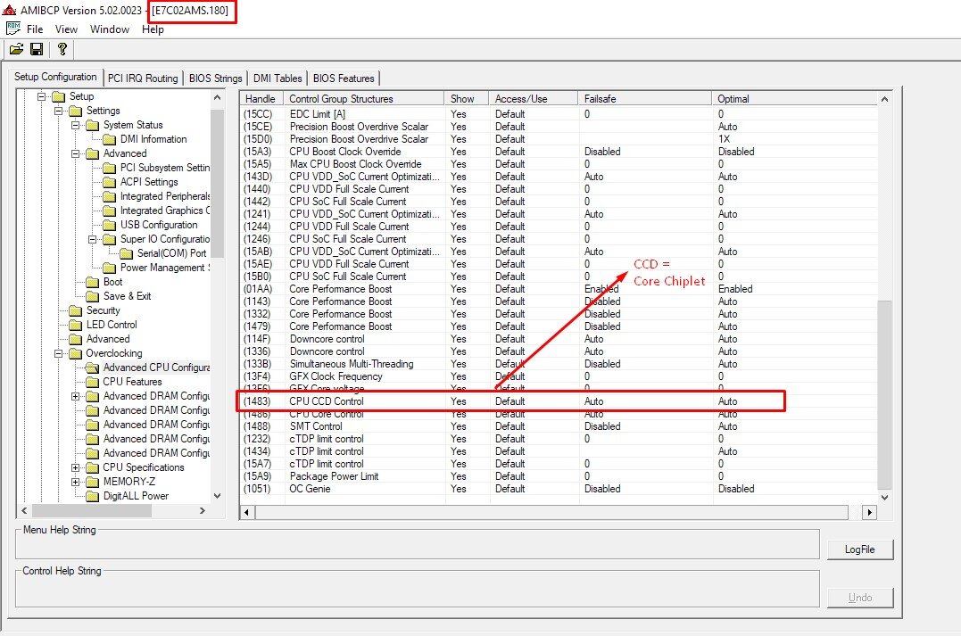Click the Optimal column header

pyautogui.click(x=796, y=99)
